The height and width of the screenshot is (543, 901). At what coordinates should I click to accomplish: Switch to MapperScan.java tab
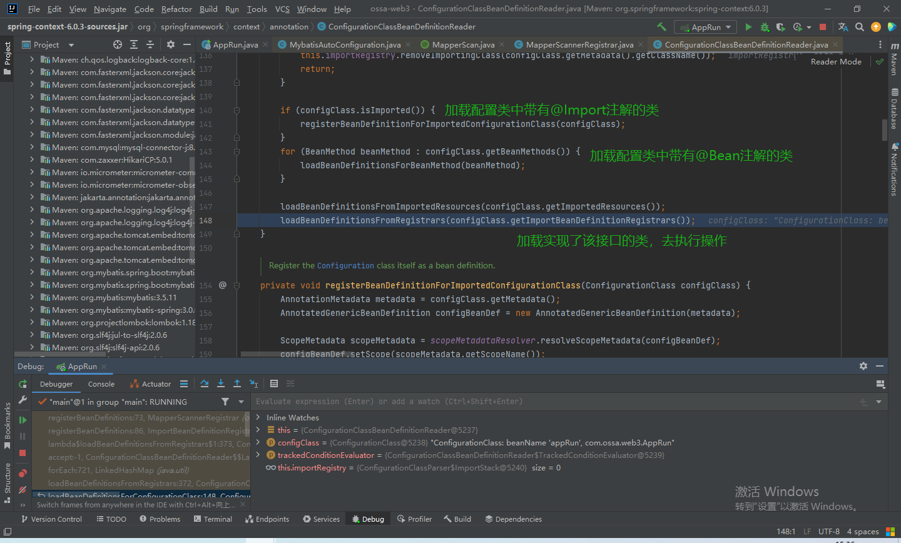463,44
